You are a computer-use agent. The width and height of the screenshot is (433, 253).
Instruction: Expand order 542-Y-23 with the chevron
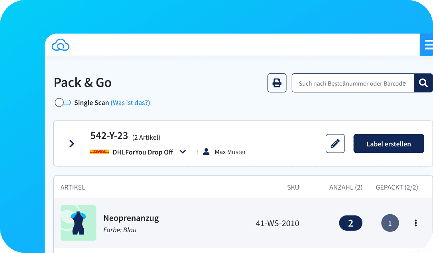click(72, 144)
